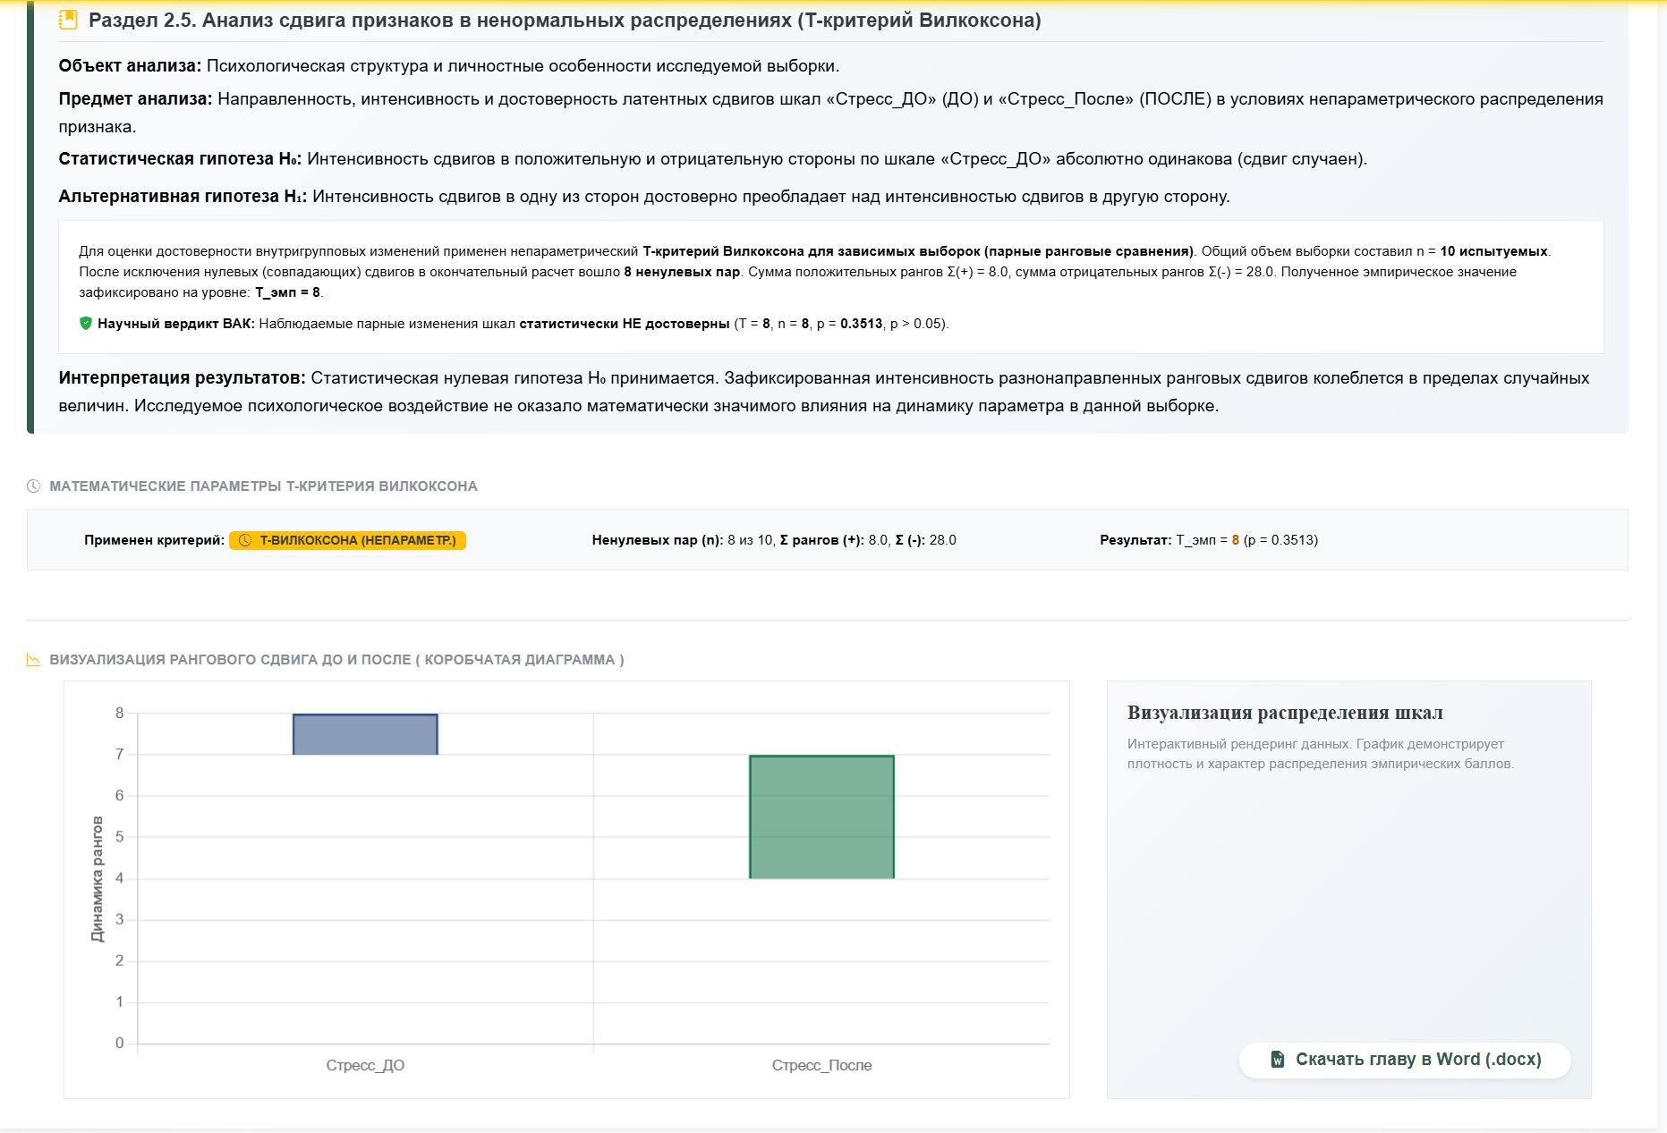Image resolution: width=1667 pixels, height=1133 pixels.
Task: Click the Предмет анализа: label
Action: click(x=136, y=98)
